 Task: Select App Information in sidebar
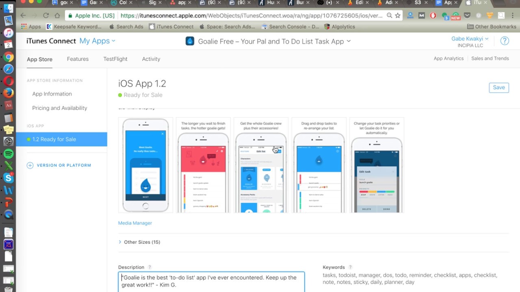(x=52, y=94)
